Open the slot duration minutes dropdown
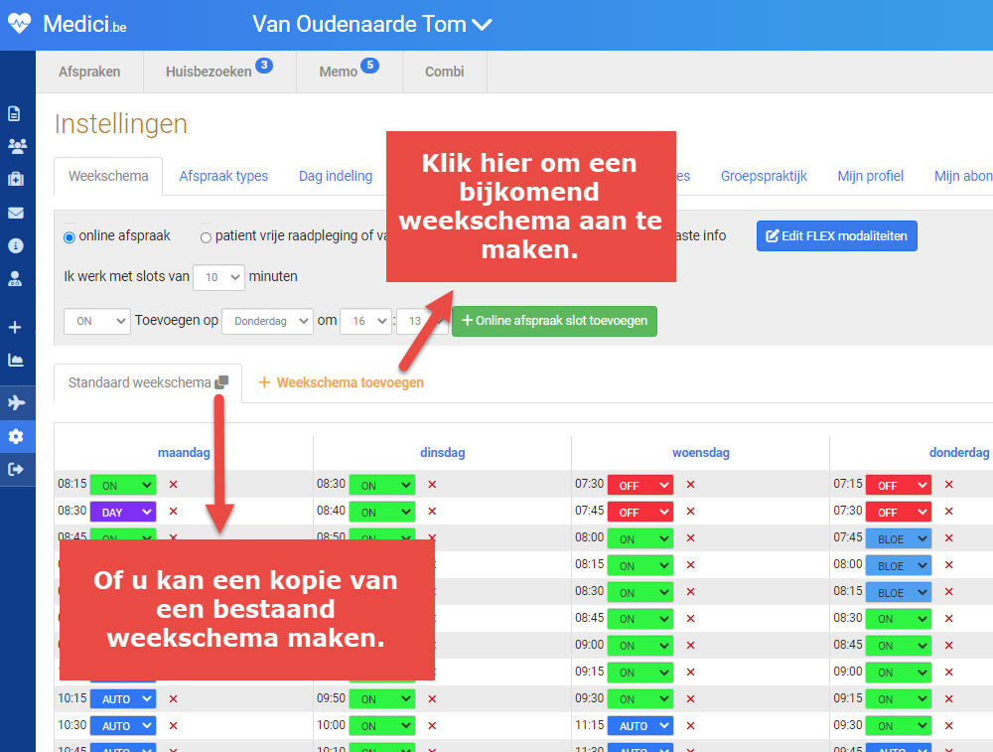993x752 pixels. tap(218, 277)
